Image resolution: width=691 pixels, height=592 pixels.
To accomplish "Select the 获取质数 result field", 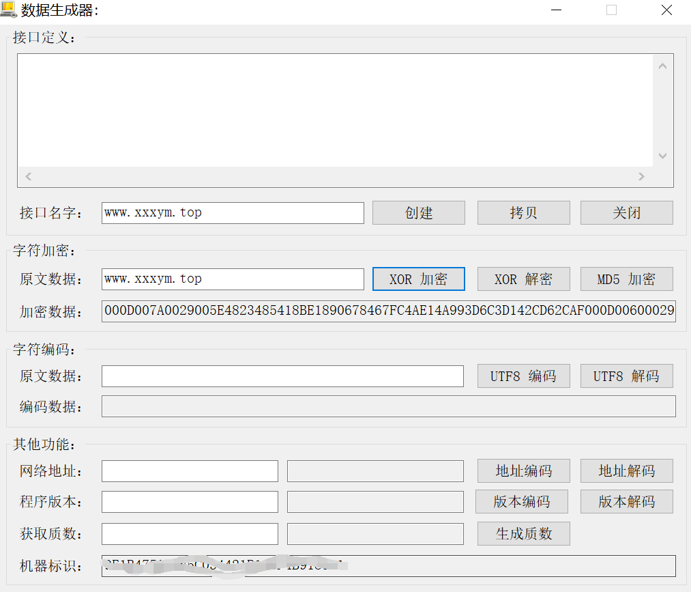I will [375, 534].
